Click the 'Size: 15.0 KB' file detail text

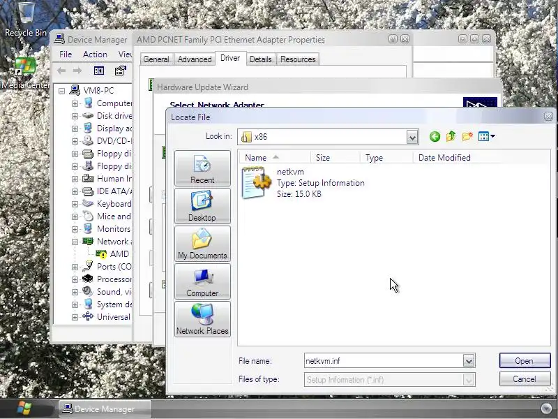tap(299, 194)
